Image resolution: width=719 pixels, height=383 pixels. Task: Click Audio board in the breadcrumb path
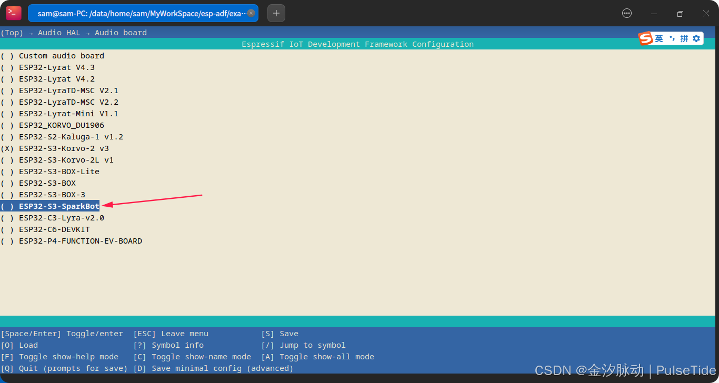121,33
